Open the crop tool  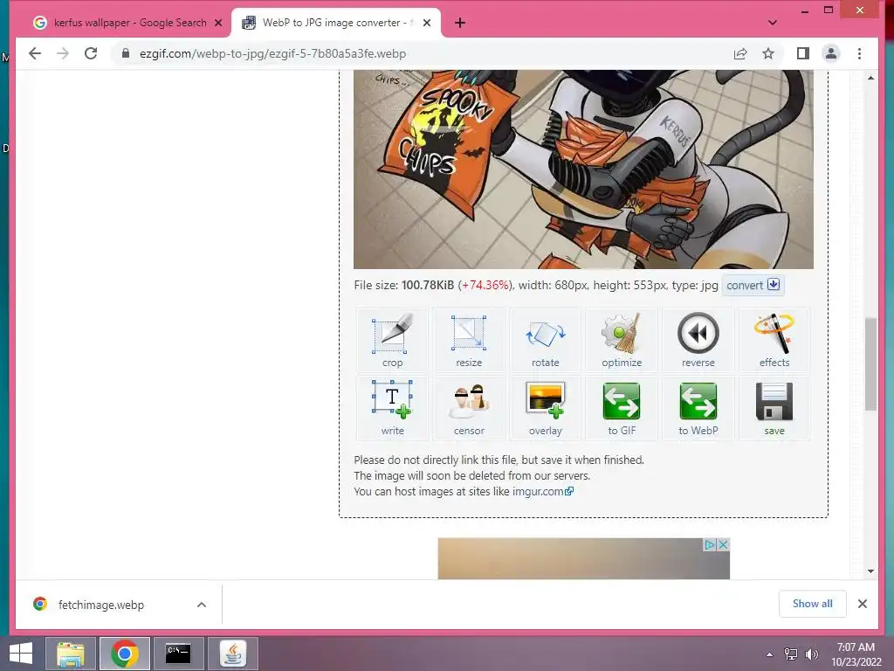point(392,340)
